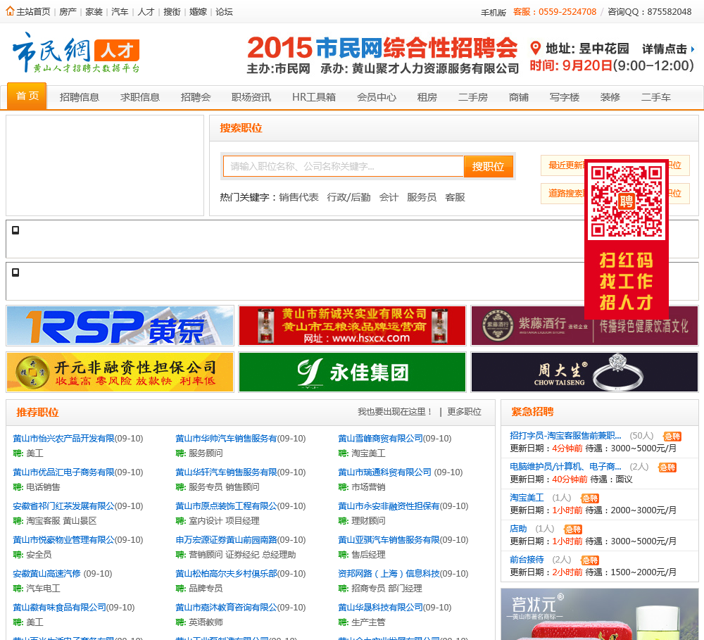Open the 职场资讯 menu item

point(251,97)
